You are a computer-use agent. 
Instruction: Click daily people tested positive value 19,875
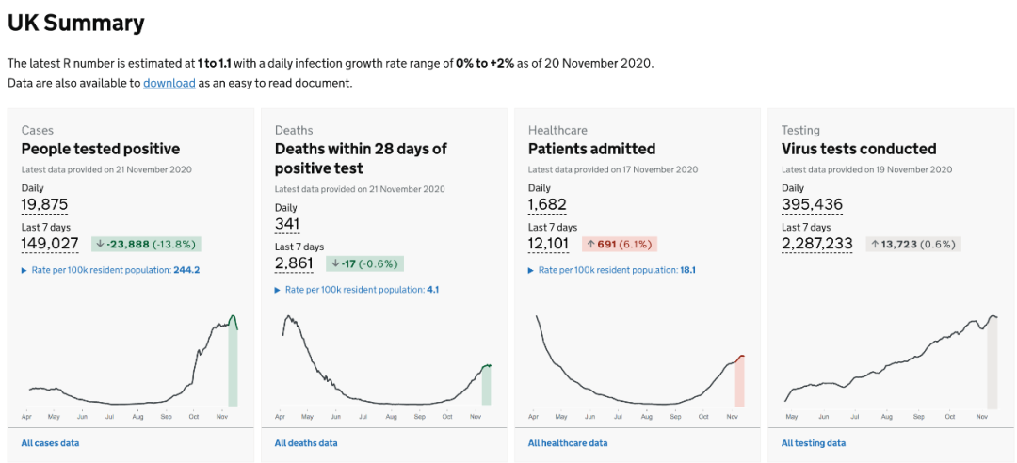44,205
